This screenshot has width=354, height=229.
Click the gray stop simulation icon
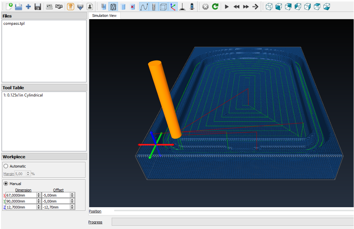pyautogui.click(x=206, y=6)
